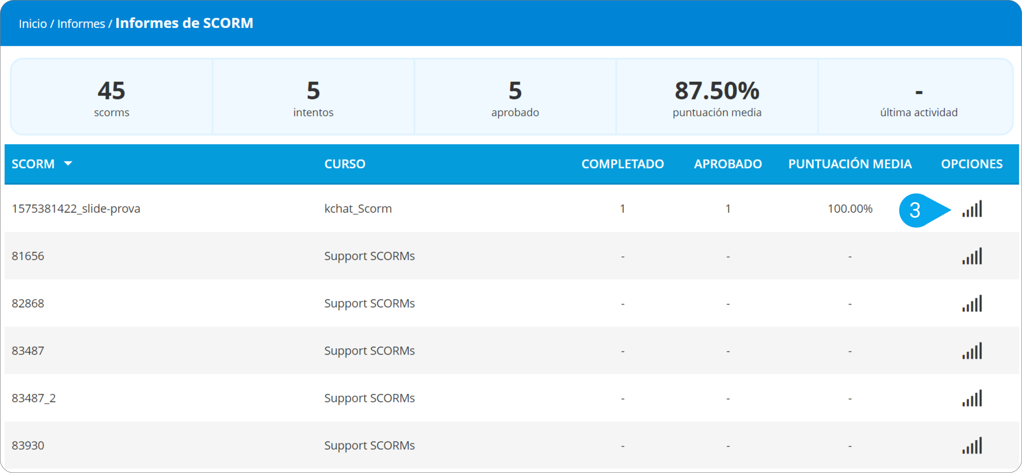View report chart icon for SCORM 83487
1022x473 pixels.
coord(972,351)
